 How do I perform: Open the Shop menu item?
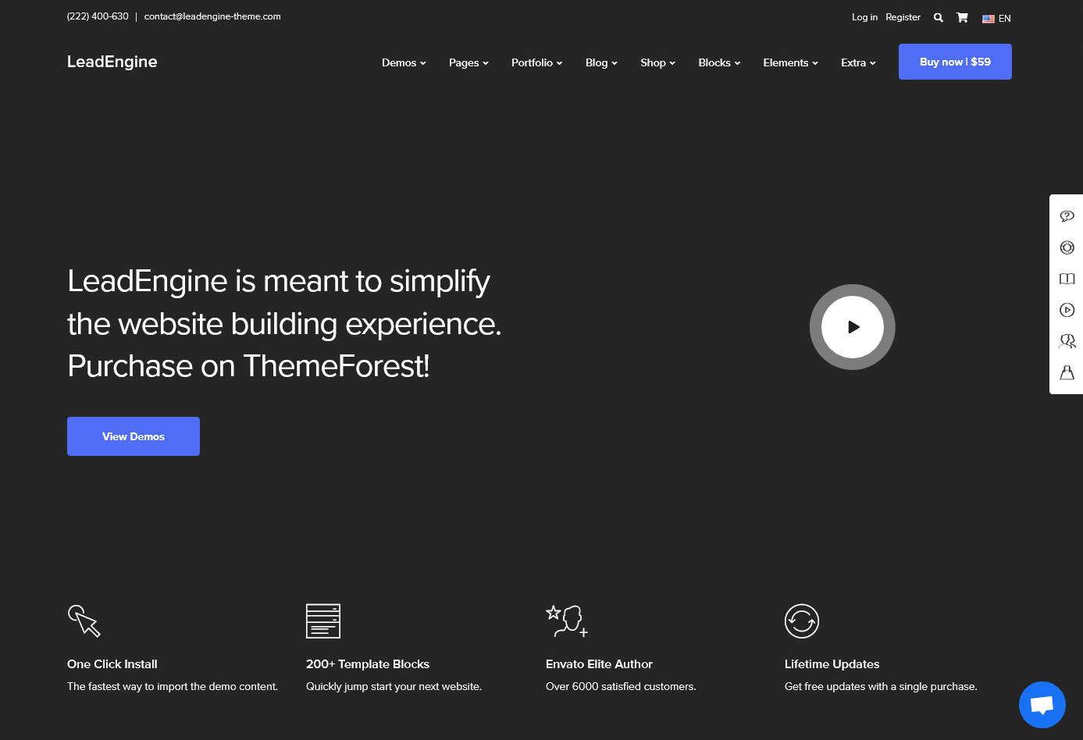pyautogui.click(x=657, y=62)
